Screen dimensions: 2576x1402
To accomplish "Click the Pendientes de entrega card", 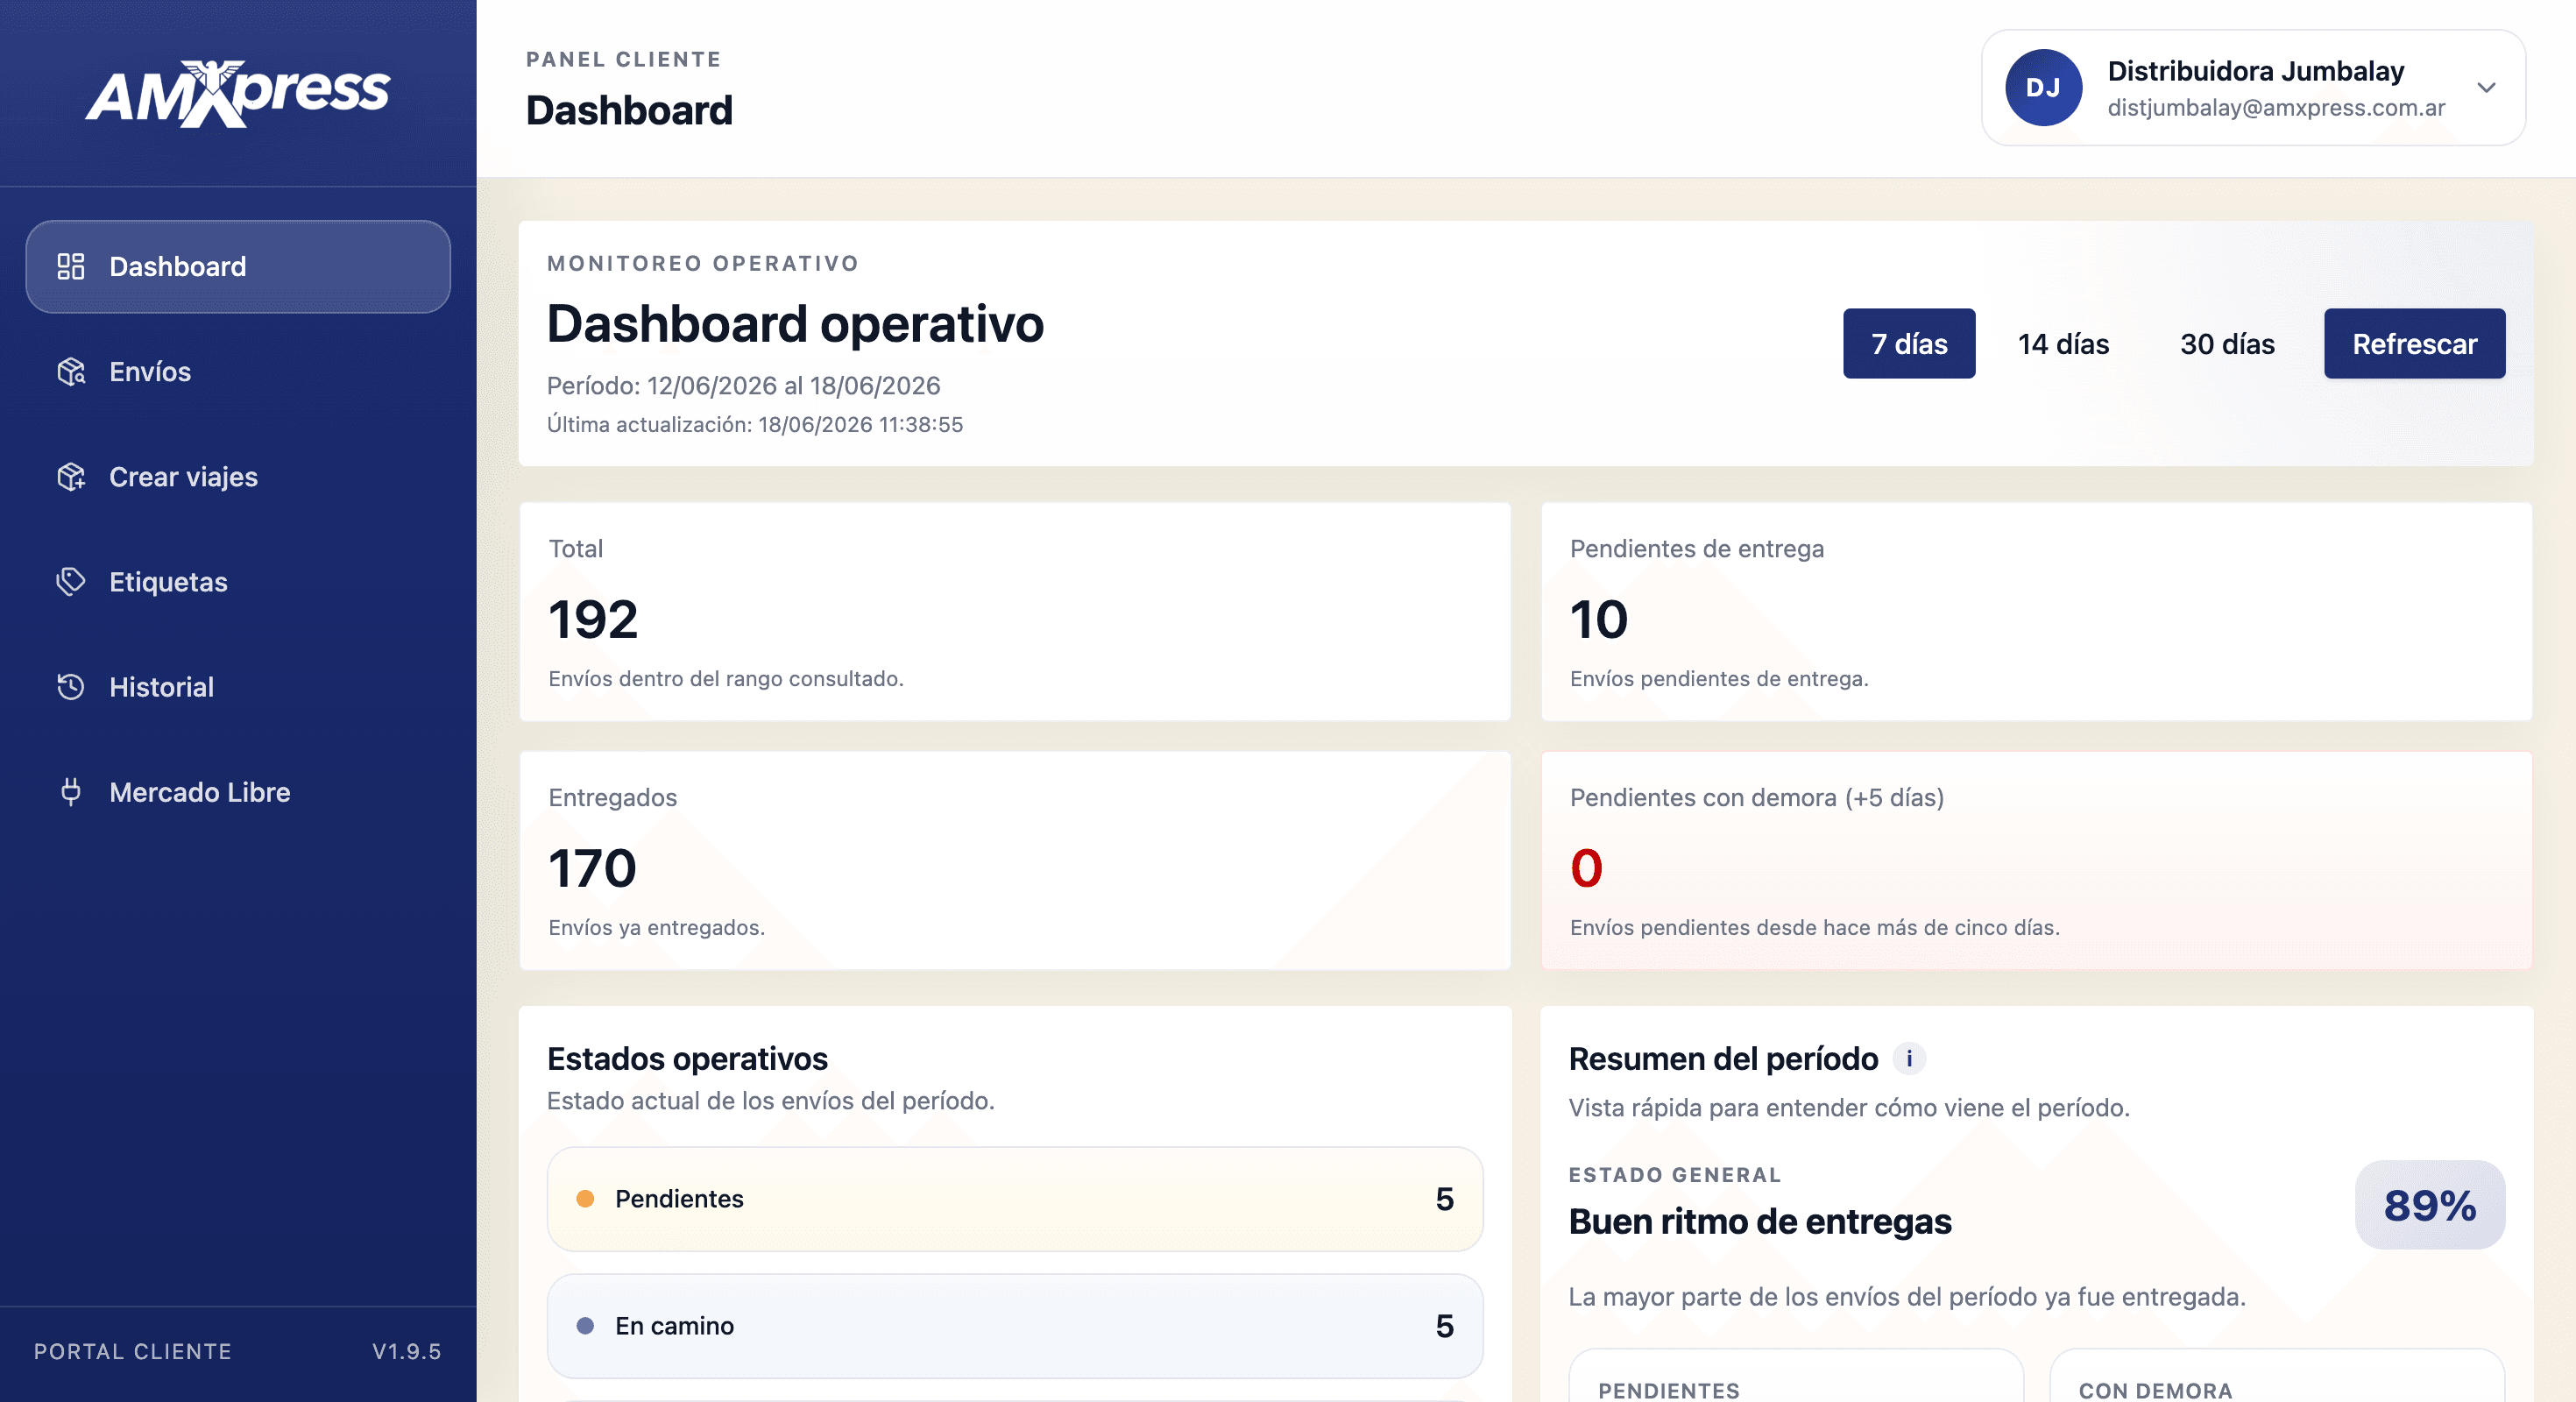I will pyautogui.click(x=2037, y=611).
